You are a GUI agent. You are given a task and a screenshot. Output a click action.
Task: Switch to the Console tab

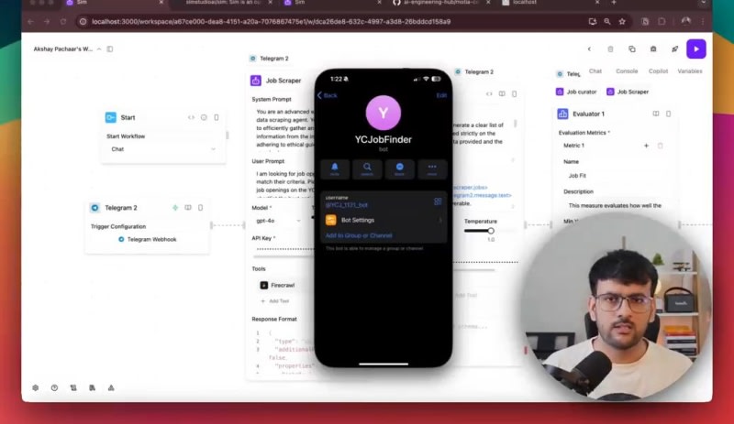pyautogui.click(x=627, y=71)
